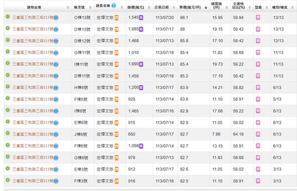Viewport: 297px width, 191px height.
Task: Click the blue info icon in O棟13號 row
Action: (56, 17)
